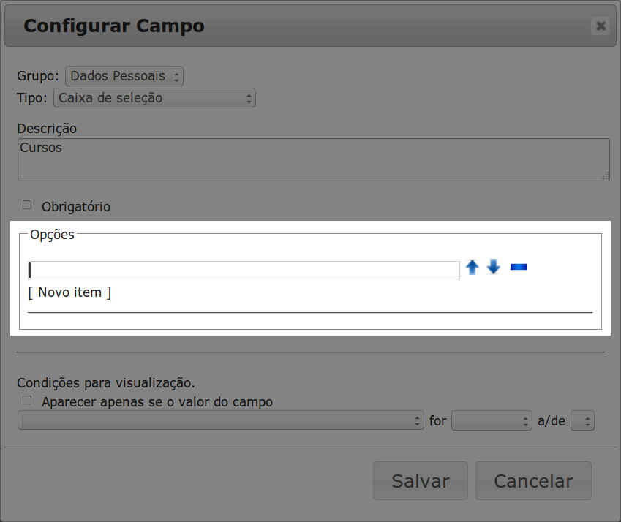Move the option up with the arrow
This screenshot has height=522, width=621.
pos(473,268)
